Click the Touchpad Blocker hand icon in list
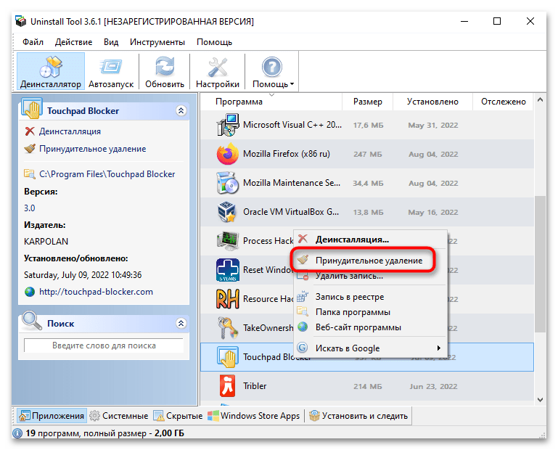The height and width of the screenshot is (450, 558). tap(227, 357)
